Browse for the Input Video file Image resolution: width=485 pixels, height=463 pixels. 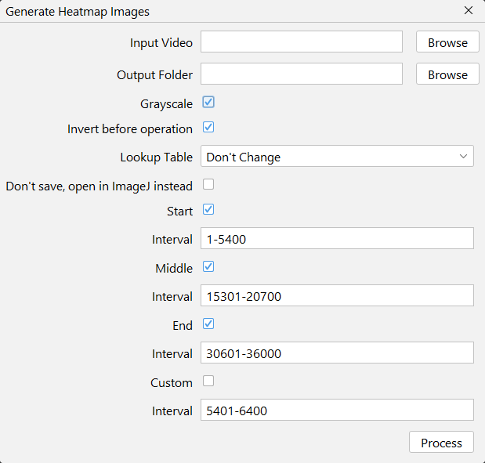[447, 42]
